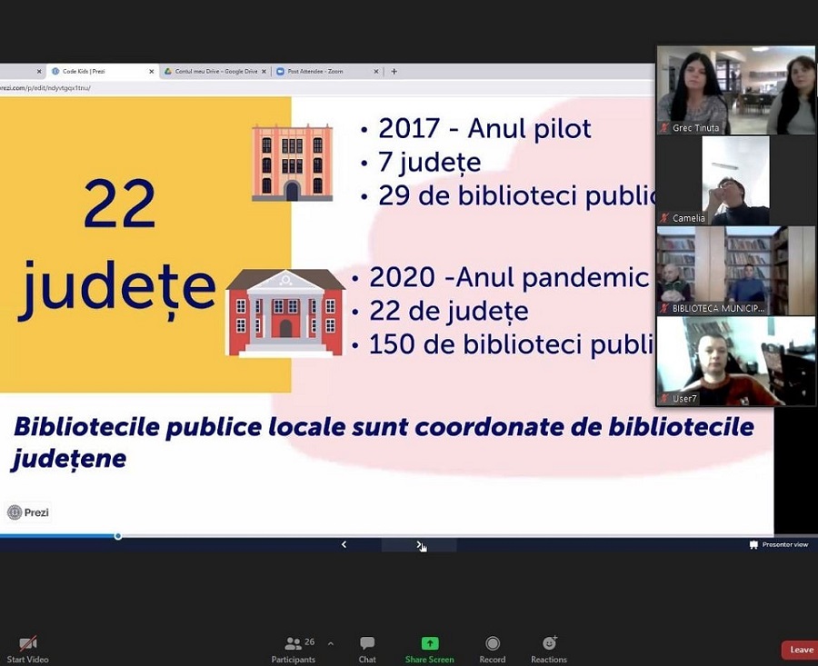818x666 pixels.
Task: Toggle Camelia's muted microphone indicator
Action: coord(663,218)
